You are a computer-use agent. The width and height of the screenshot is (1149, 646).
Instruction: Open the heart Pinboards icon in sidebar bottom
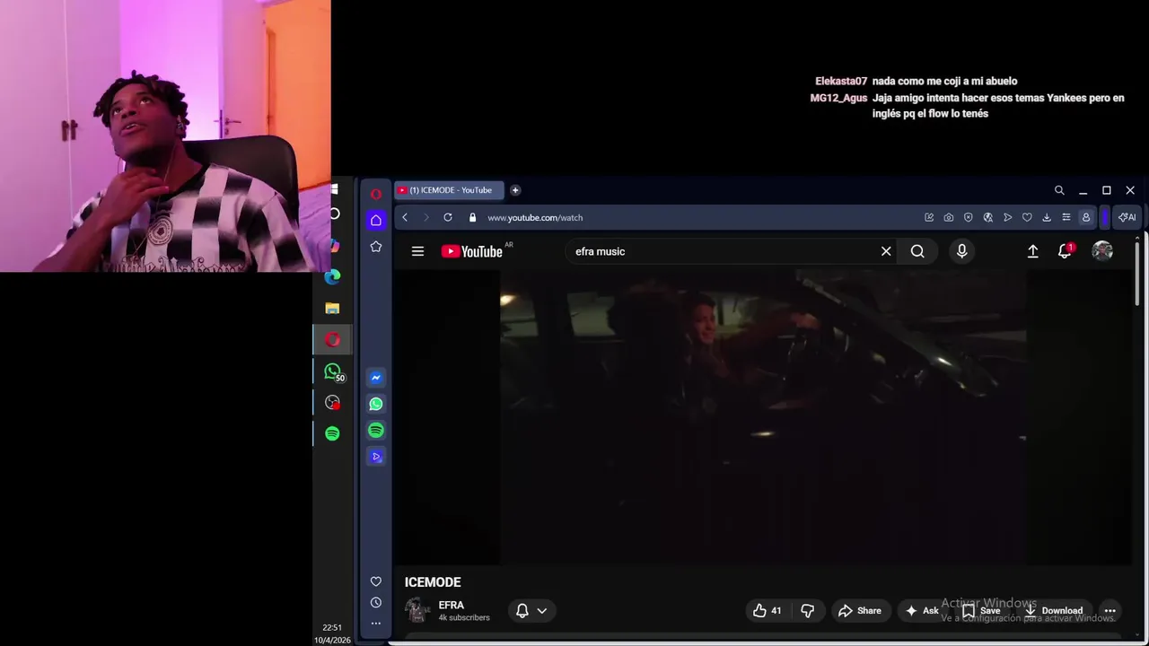[376, 581]
